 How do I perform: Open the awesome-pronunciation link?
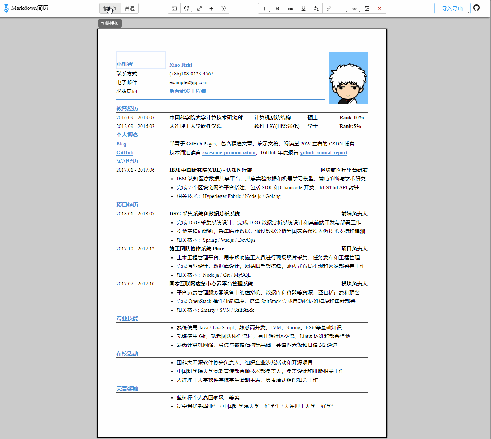229,153
